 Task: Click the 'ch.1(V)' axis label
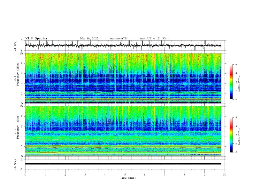[x=15, y=45]
